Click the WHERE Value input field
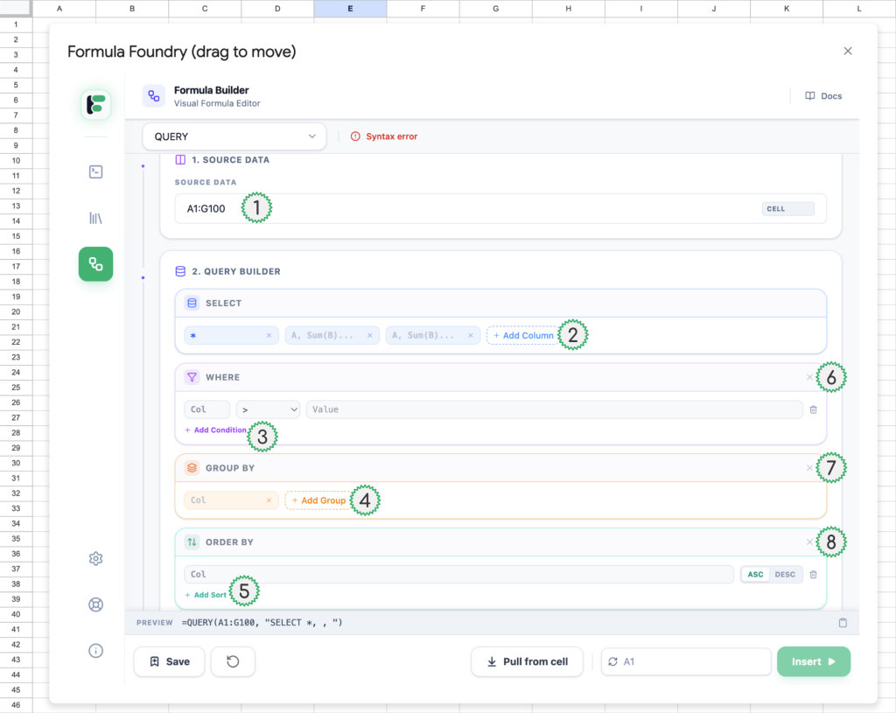This screenshot has height=713, width=896. 553,409
